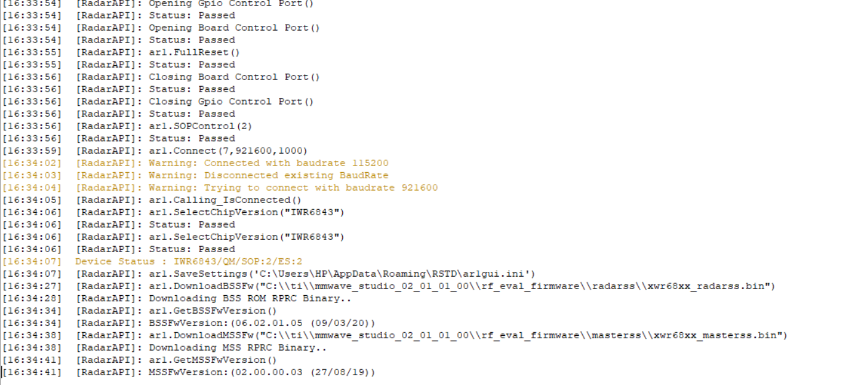Image resolution: width=853 pixels, height=385 pixels.
Task: Click Opening Board Control Port() log line
Action: tap(161, 28)
